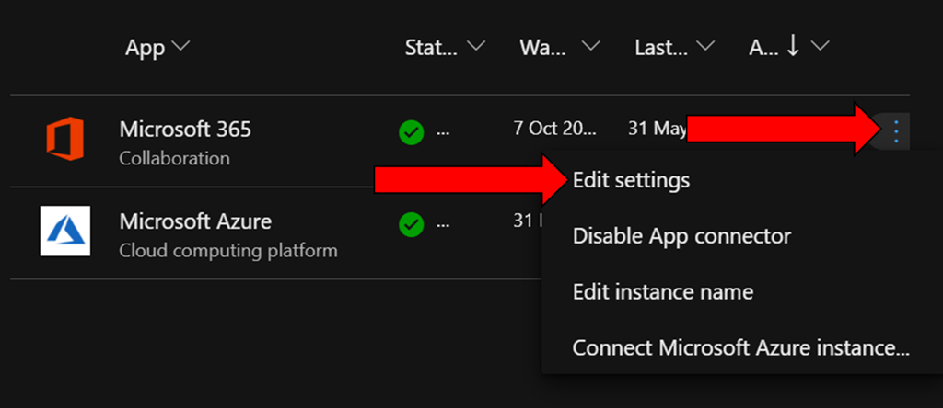Expand the Last... column header dropdown
Screen dimensions: 943x408
[x=706, y=47]
